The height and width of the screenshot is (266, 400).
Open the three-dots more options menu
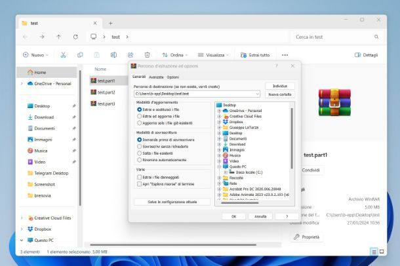coord(285,55)
